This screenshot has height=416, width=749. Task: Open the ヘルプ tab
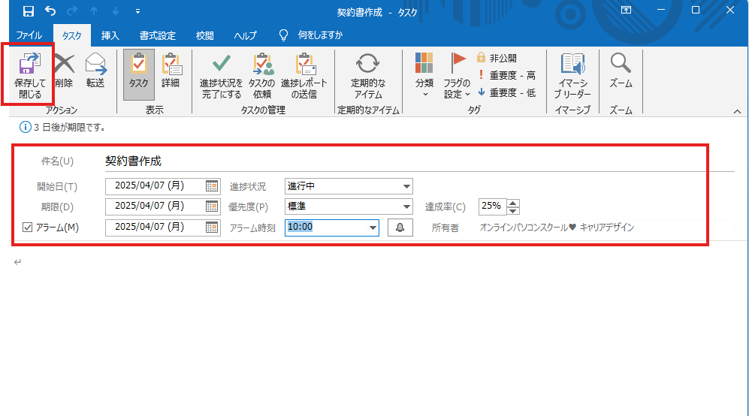pos(245,35)
